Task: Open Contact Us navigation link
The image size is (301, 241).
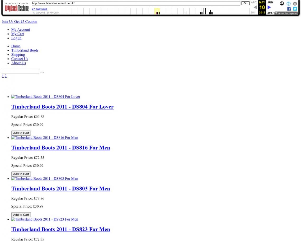Action: 20,59
